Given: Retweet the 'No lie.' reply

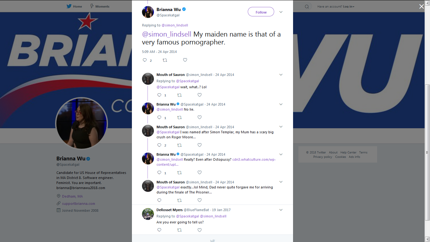Looking at the screenshot, I should 179,118.
